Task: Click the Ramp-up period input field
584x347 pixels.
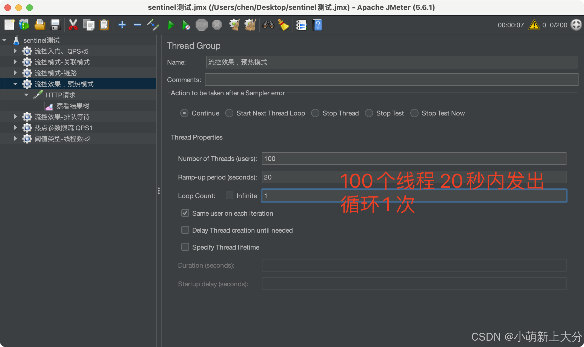Action: (x=301, y=177)
